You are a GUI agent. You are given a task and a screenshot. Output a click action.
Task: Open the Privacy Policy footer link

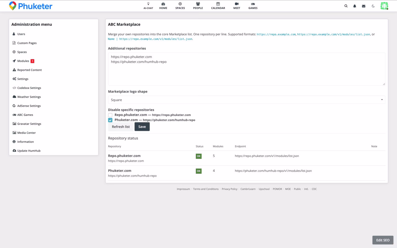pyautogui.click(x=230, y=189)
